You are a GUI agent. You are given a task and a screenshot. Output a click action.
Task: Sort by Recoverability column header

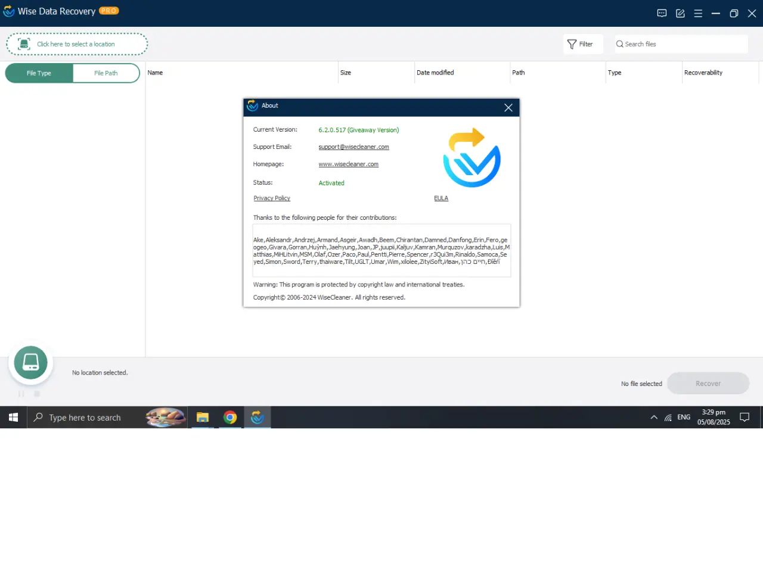720,73
